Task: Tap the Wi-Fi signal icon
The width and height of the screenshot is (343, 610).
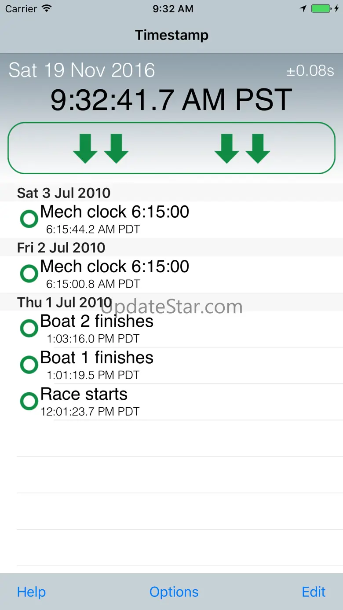Action: 46,9
